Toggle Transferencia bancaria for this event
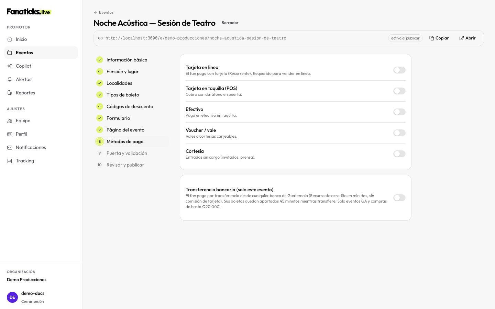495x309 pixels. click(399, 198)
